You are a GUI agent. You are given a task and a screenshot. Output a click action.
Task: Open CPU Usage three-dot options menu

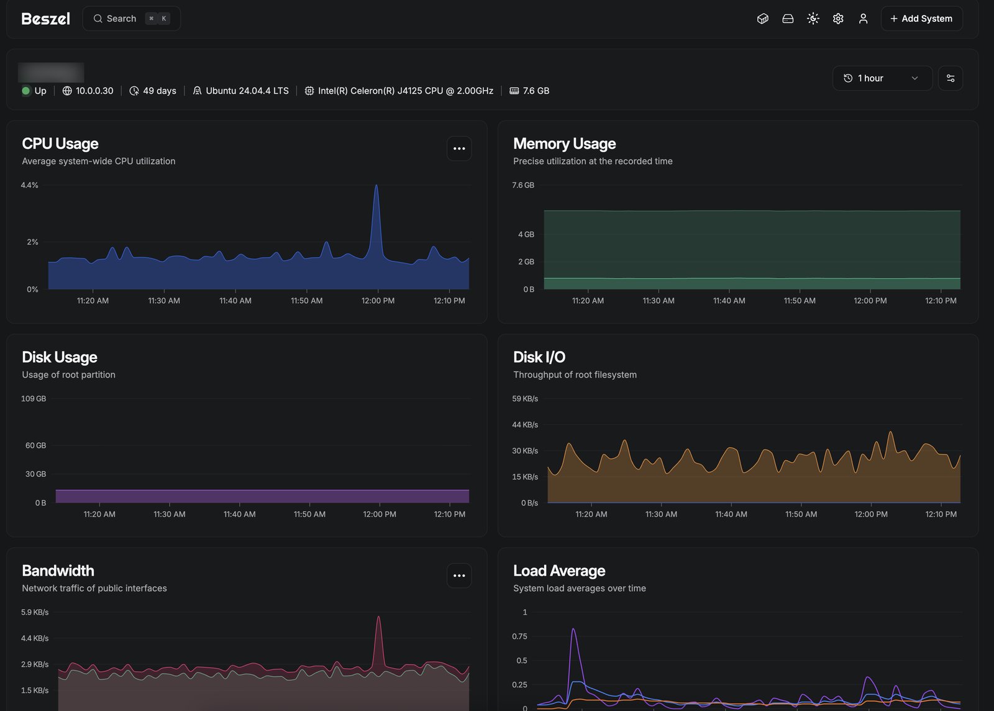[x=459, y=148]
